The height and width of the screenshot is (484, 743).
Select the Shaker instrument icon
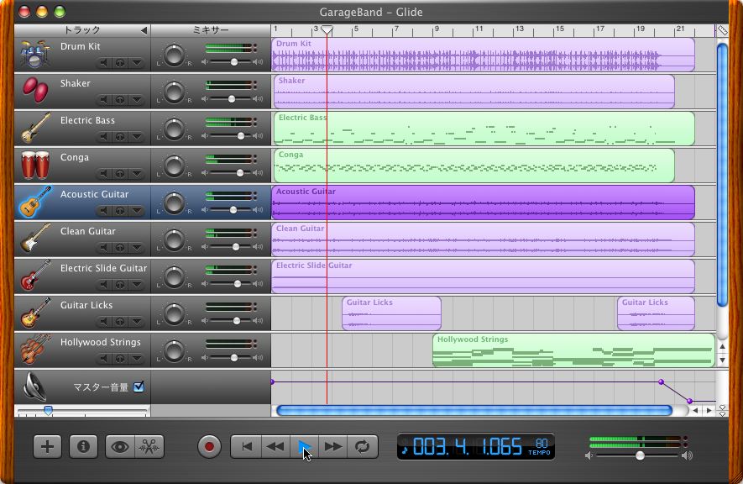point(35,90)
